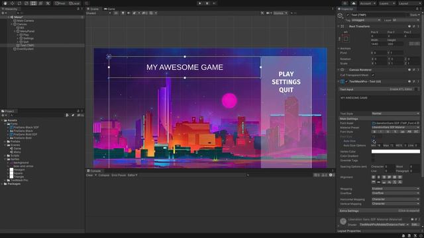
Task: Select the Hierarchy panel tab
Action: [10, 9]
